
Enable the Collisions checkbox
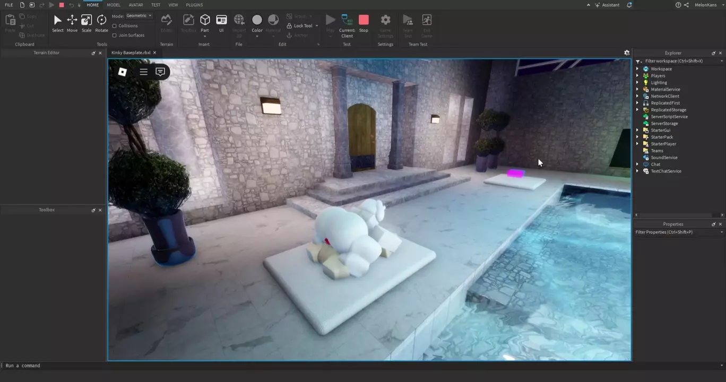(115, 25)
